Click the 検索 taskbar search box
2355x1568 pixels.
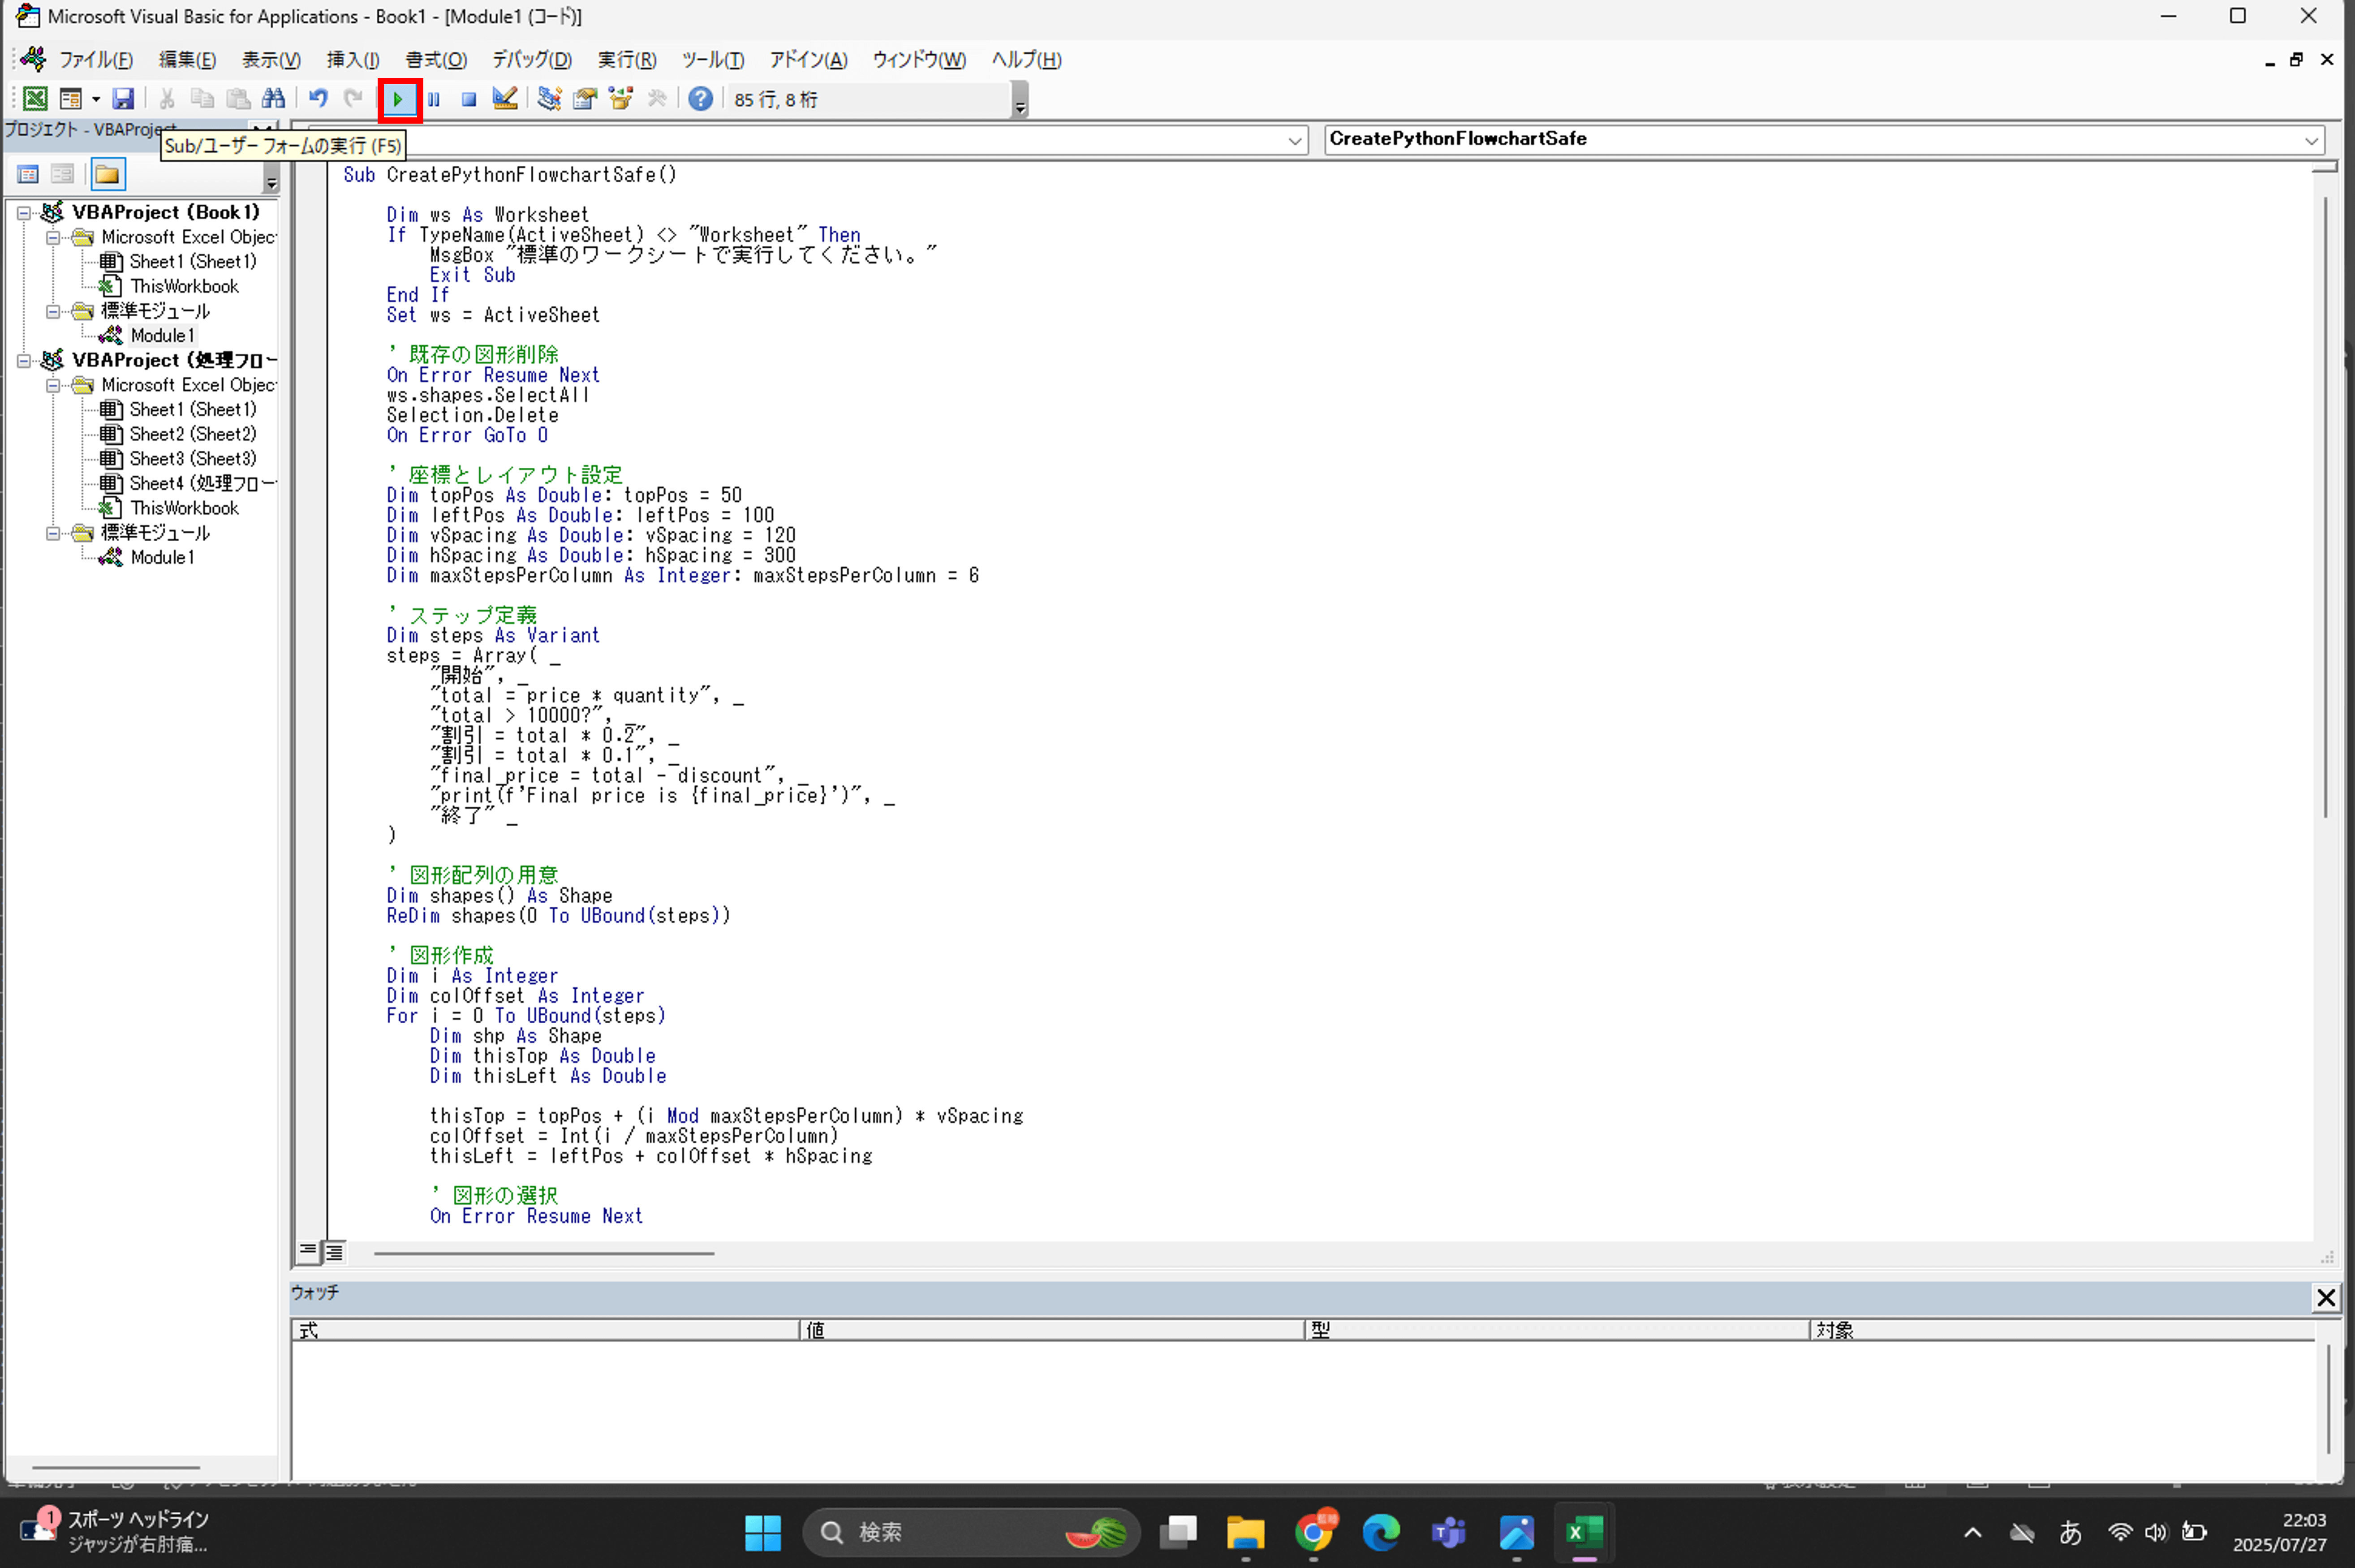tap(971, 1532)
